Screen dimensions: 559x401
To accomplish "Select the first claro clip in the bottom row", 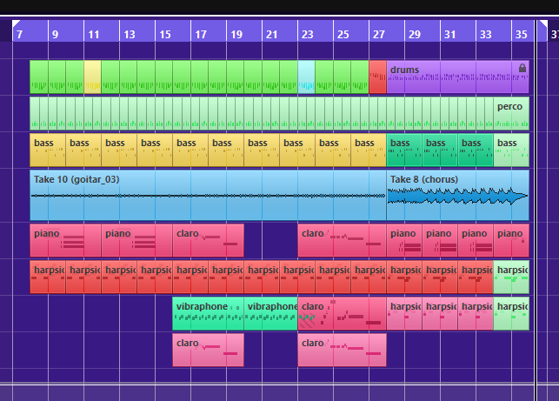I will click(208, 350).
